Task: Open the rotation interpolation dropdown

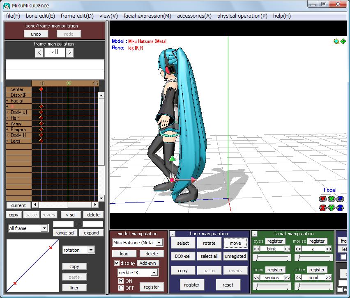Action: click(91, 250)
